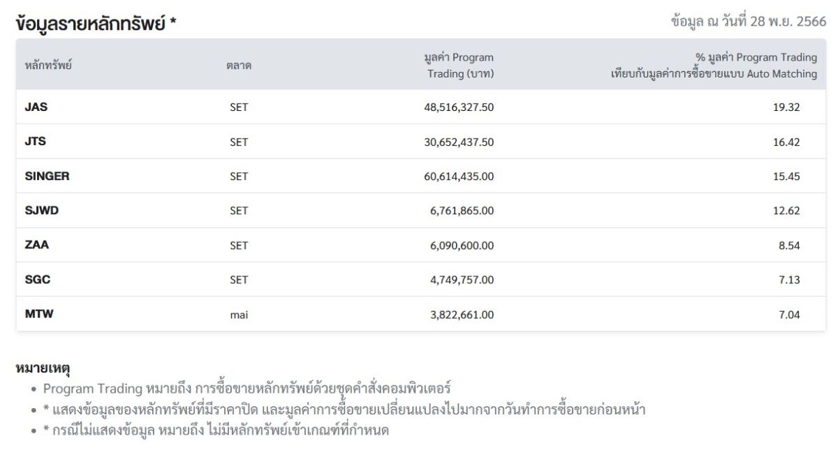Open the SJWD security symbol
Image resolution: width=838 pixels, height=450 pixels.
click(42, 211)
